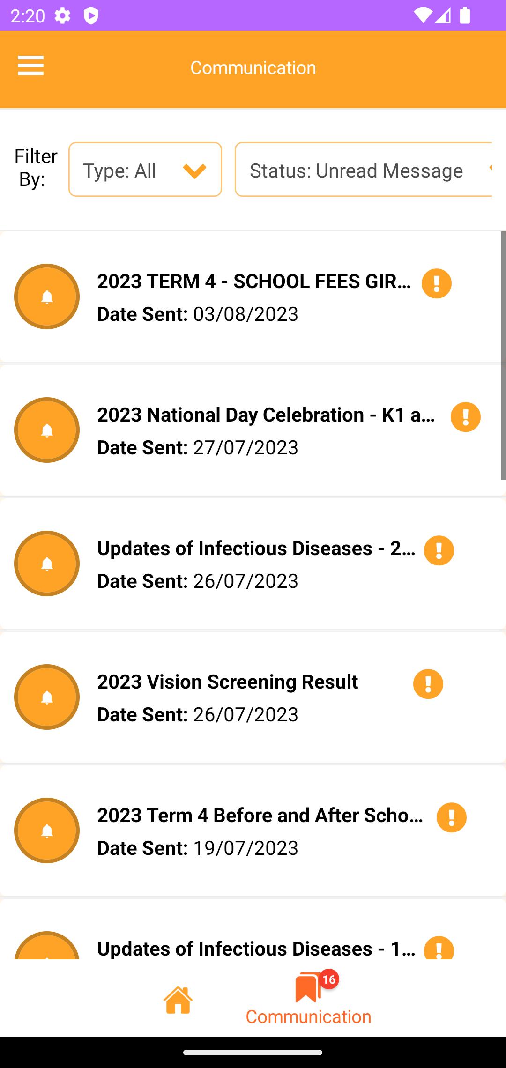Open the settings gear in status bar
The height and width of the screenshot is (1068, 506).
62,16
